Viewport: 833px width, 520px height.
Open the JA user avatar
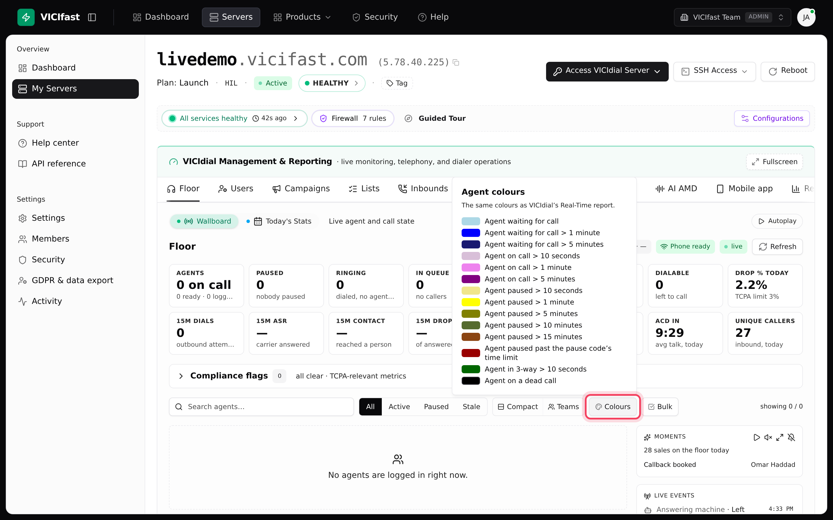pos(806,17)
